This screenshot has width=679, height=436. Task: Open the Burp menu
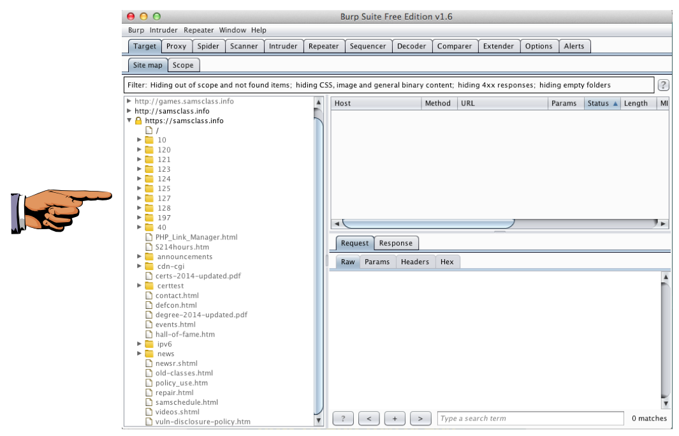tap(136, 30)
